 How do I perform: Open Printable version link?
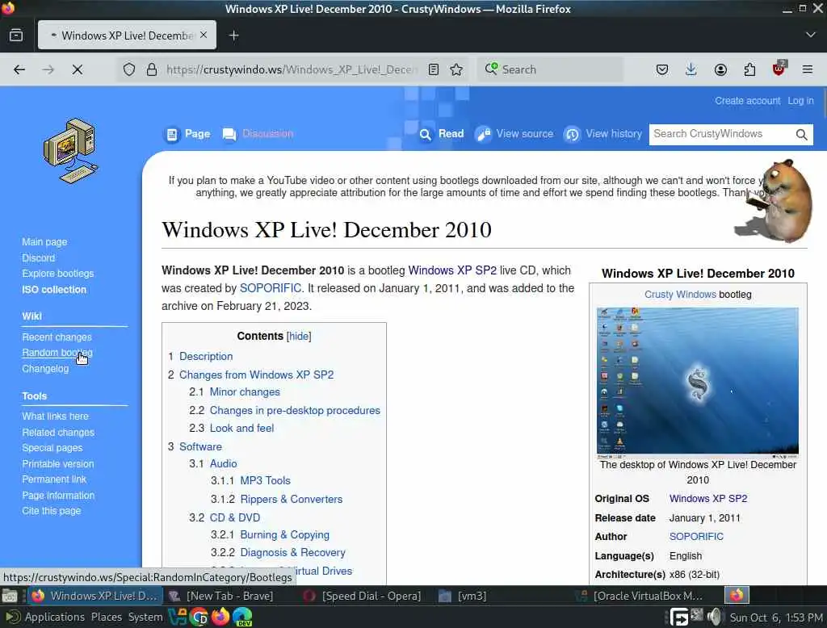57,464
